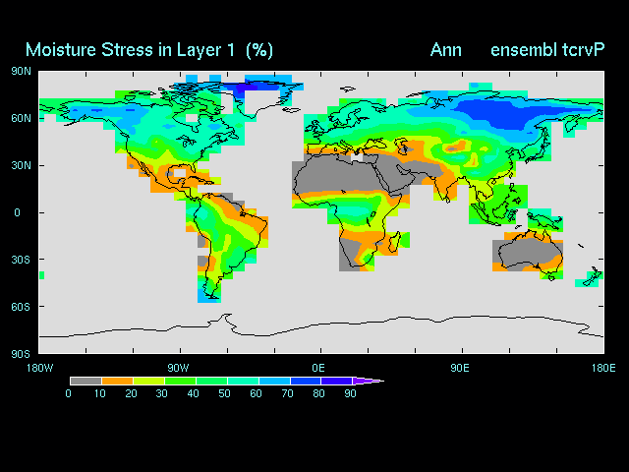The width and height of the screenshot is (629, 472).
Task: Click the purple arrow tip of the colorbar
Action: tap(371, 381)
